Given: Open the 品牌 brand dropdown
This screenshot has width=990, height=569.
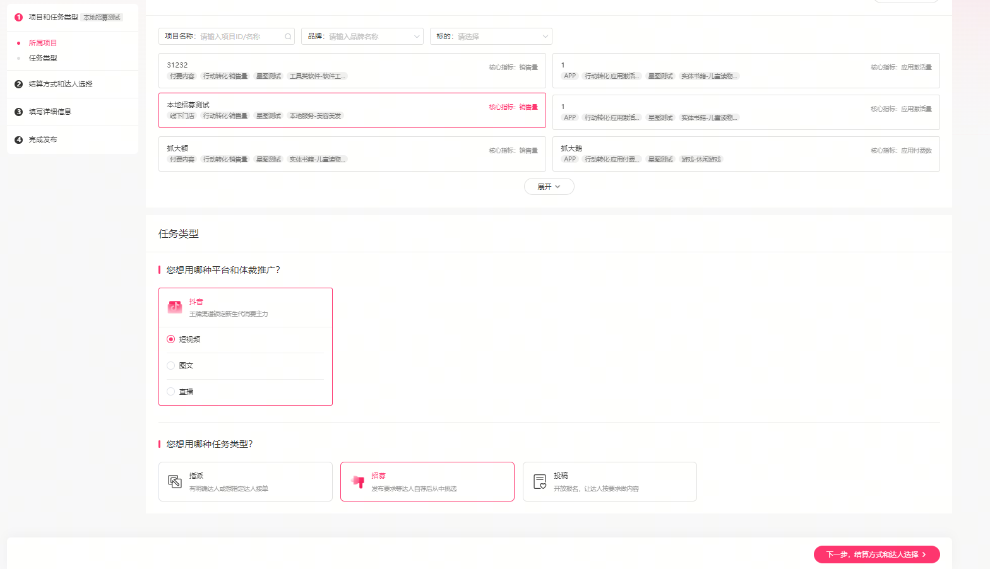Looking at the screenshot, I should point(362,37).
